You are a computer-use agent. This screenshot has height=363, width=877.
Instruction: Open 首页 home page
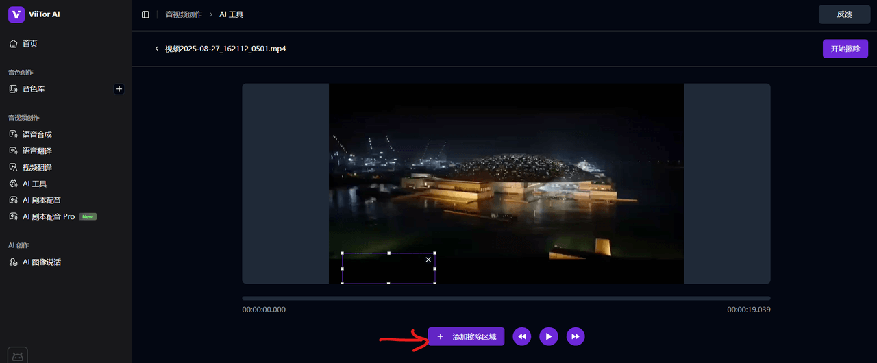tap(29, 44)
